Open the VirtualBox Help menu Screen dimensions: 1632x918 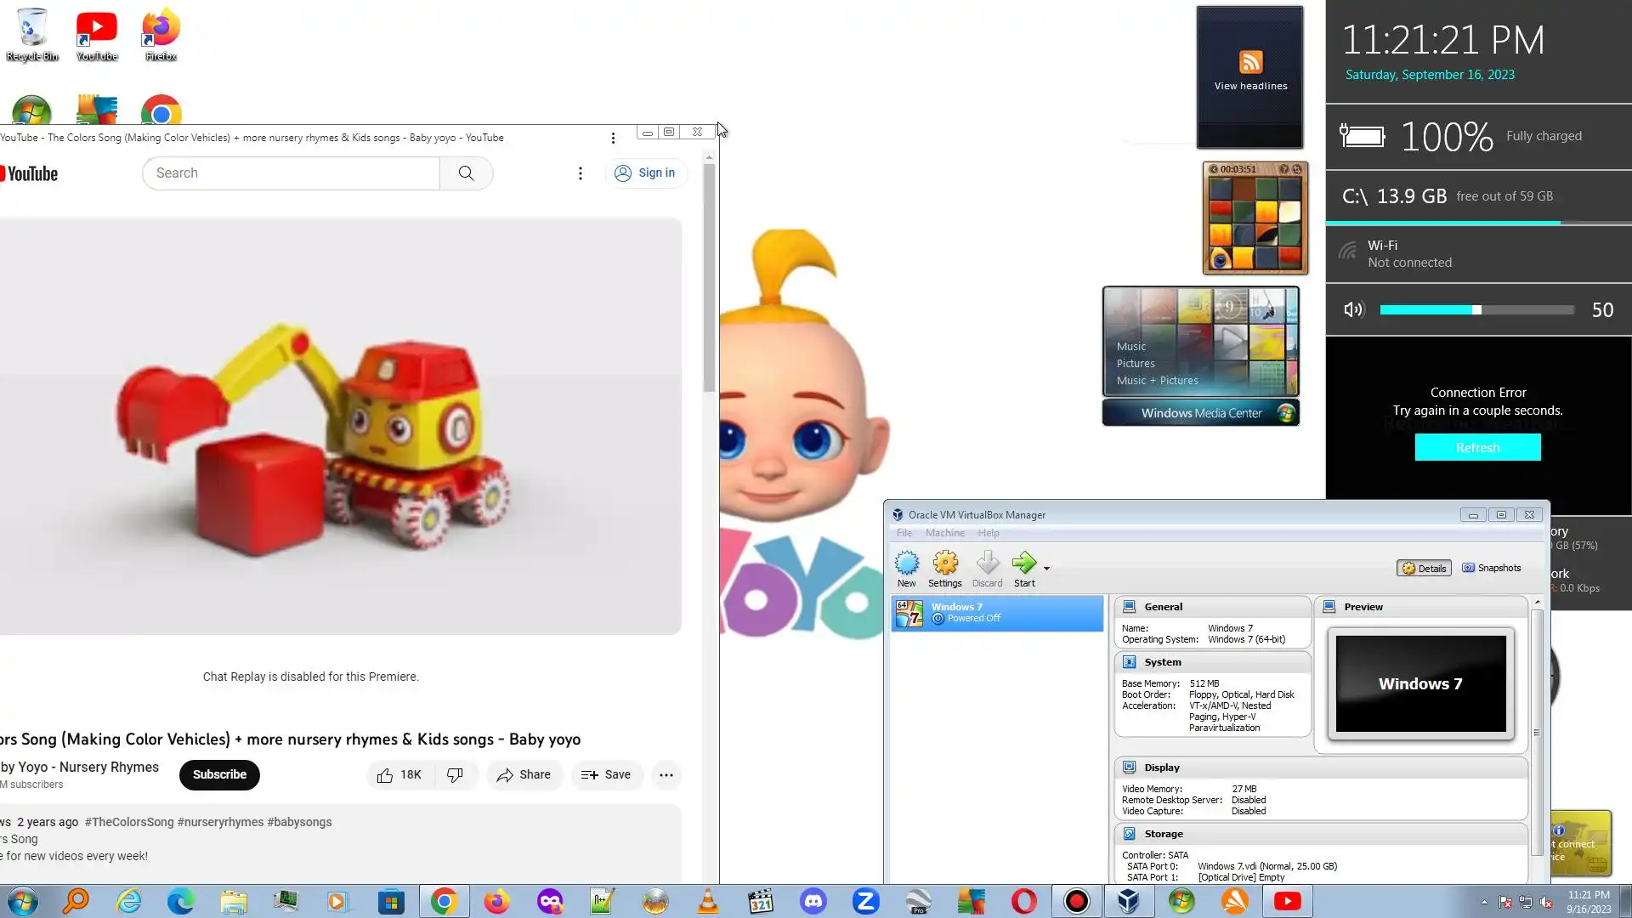(988, 533)
